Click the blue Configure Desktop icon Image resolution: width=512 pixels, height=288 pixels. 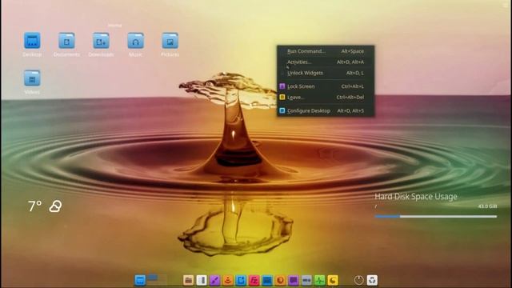(282, 110)
